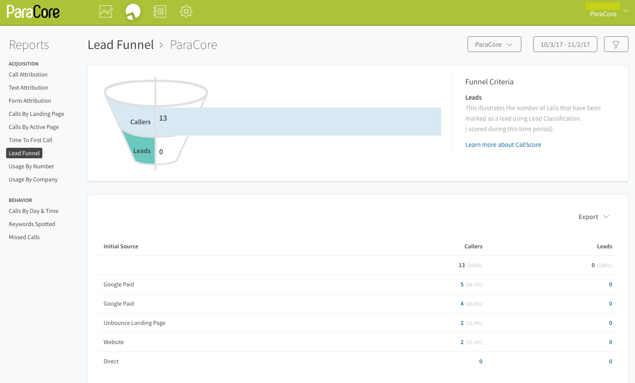Open Form Attribution report
The height and width of the screenshot is (383, 635).
[x=30, y=101]
